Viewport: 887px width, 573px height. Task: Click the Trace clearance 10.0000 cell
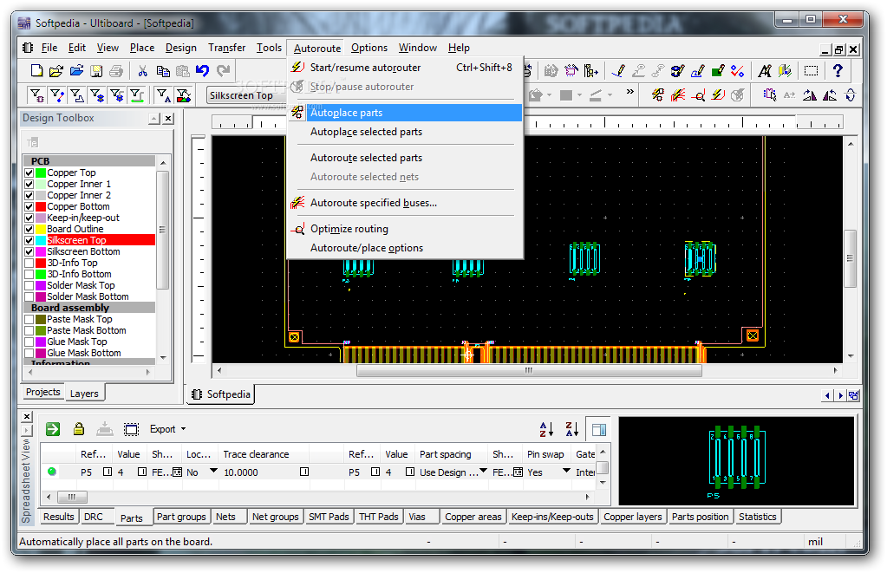(x=264, y=472)
